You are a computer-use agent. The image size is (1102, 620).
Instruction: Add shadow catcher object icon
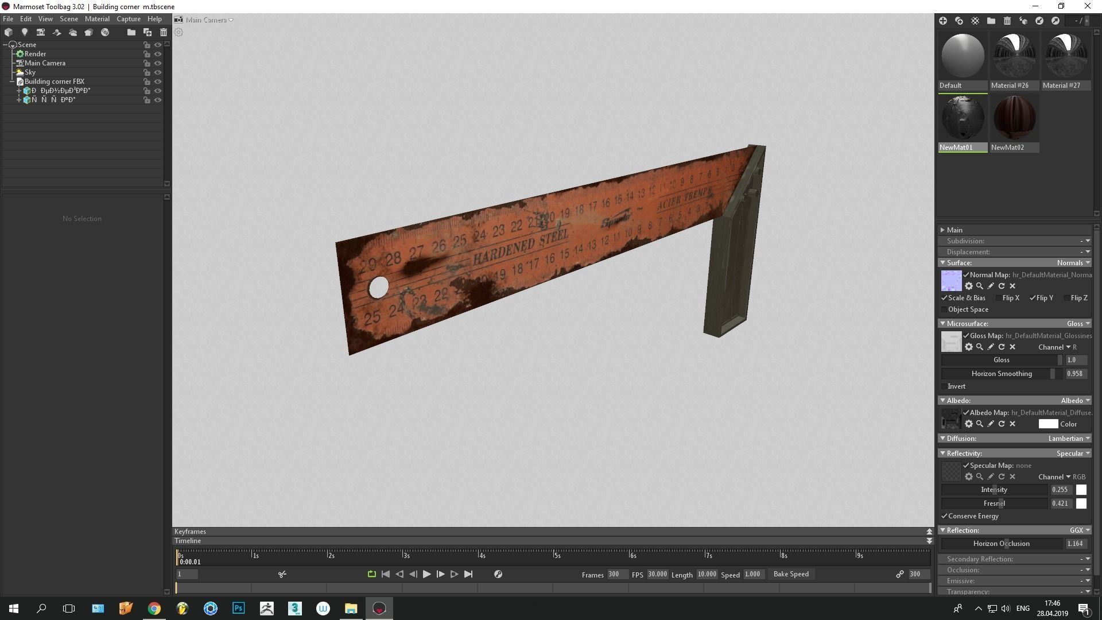(x=57, y=32)
